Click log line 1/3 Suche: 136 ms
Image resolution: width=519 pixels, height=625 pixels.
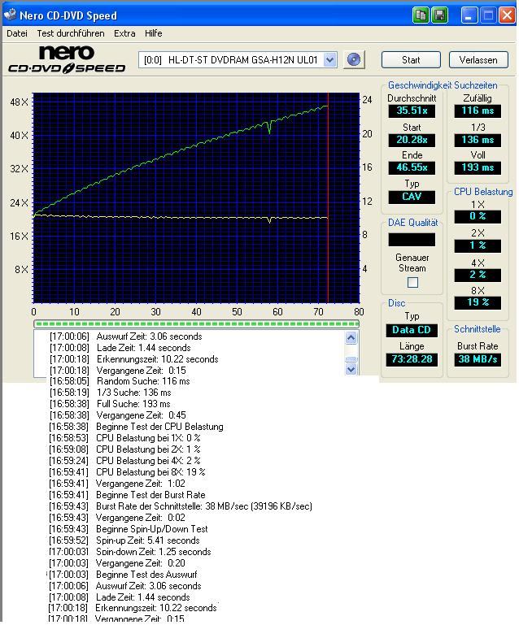(x=110, y=393)
